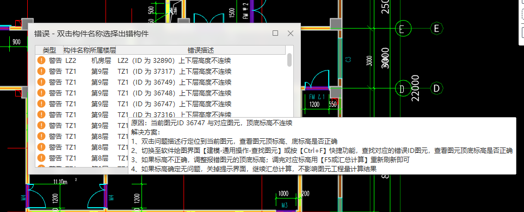Click 警告 type cell in LZ2 row
Image resolution: width=524 pixels, height=212 pixels.
[x=55, y=61]
